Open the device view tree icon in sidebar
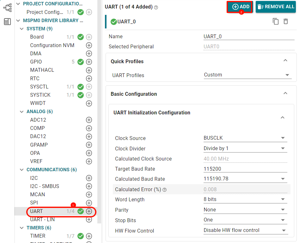Viewport: 299px width, 243px height. 8,8
